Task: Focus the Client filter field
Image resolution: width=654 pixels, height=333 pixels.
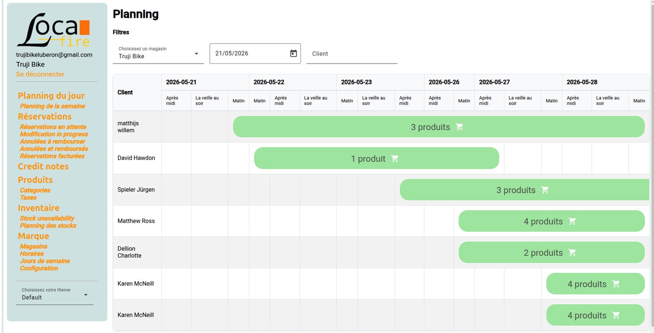Action: [x=352, y=54]
